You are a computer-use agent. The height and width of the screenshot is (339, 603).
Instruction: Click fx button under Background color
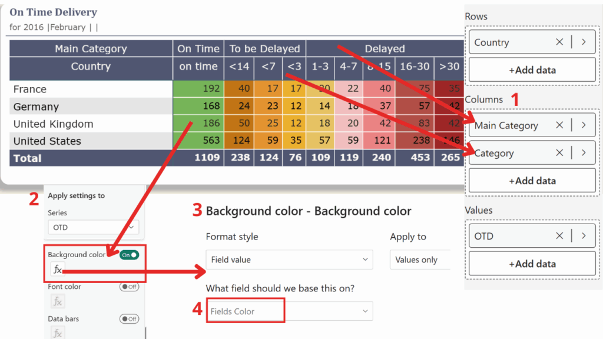coord(58,270)
